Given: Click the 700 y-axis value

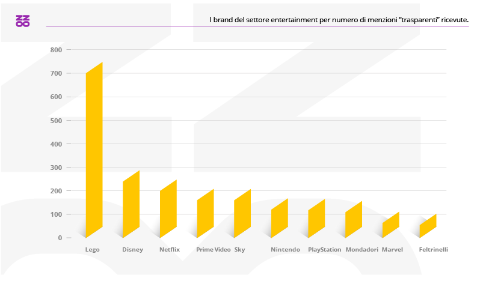Looking at the screenshot, I should tap(56, 73).
